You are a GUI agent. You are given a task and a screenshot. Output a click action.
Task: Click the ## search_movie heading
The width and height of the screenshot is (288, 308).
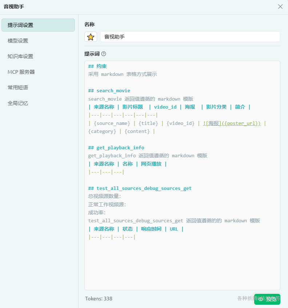click(x=109, y=90)
